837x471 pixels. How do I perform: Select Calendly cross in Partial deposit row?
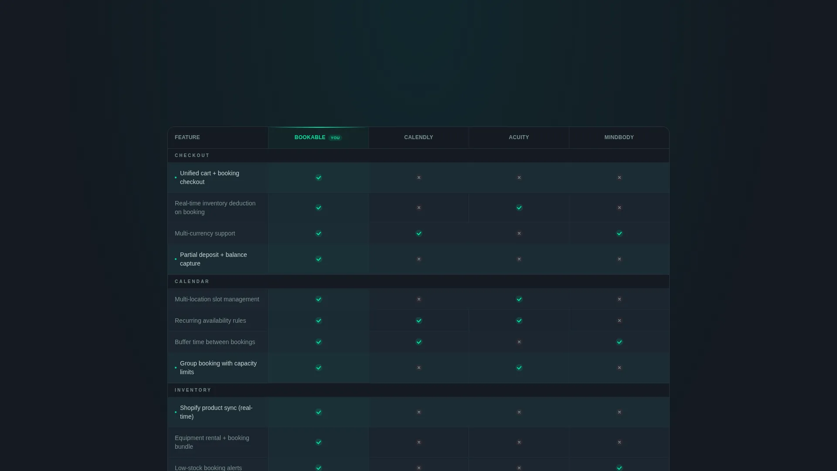coord(419,259)
